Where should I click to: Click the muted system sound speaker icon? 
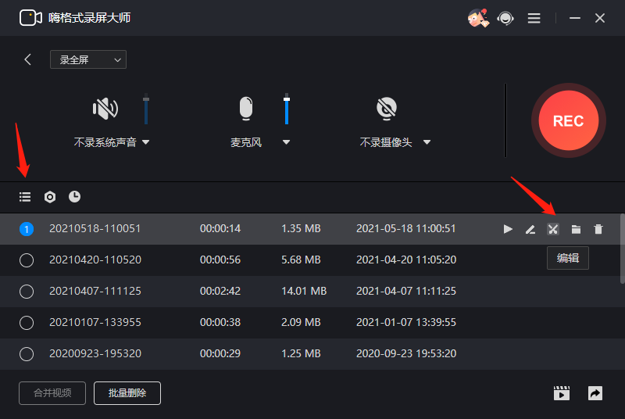(x=105, y=108)
